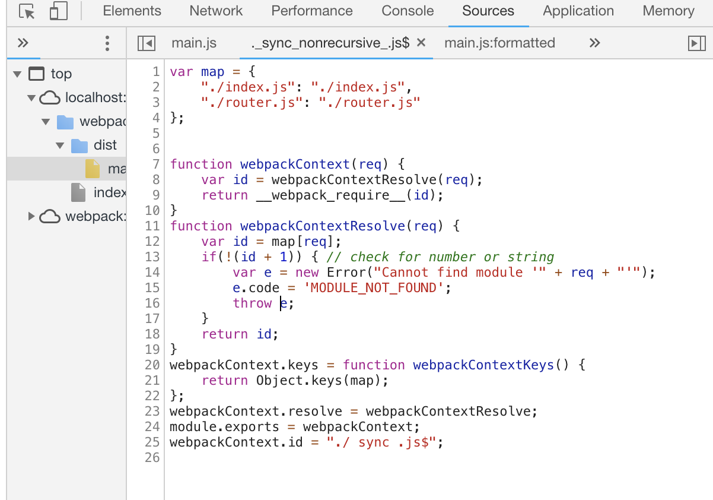Image resolution: width=713 pixels, height=500 pixels.
Task: Collapse the top frame tree node
Action: [17, 74]
